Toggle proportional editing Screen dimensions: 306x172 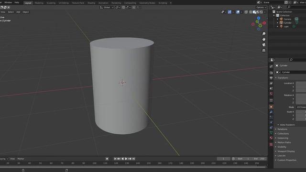tap(134, 8)
